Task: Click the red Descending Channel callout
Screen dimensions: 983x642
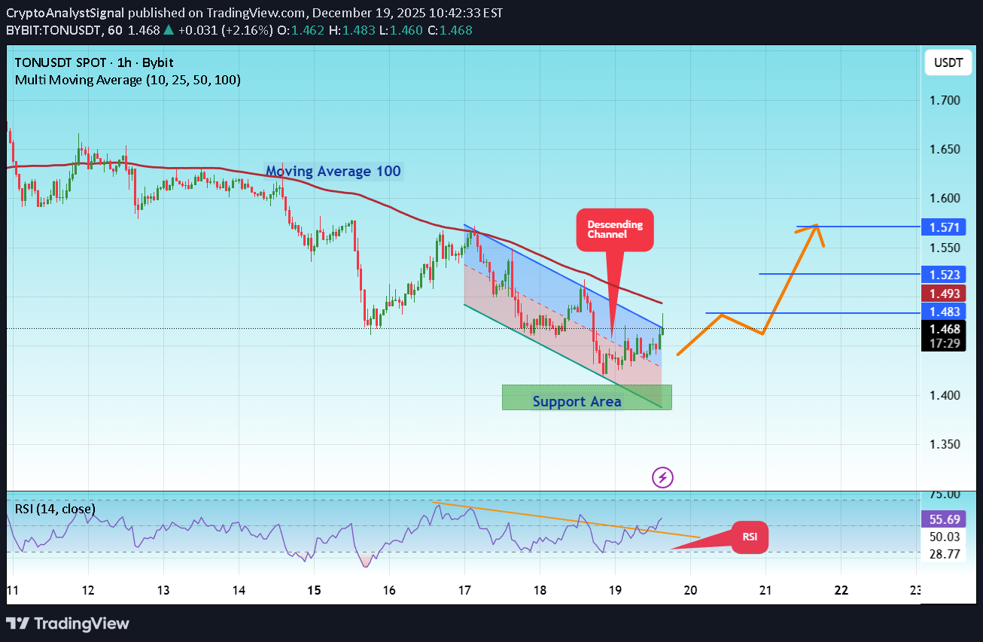Action: coord(615,230)
